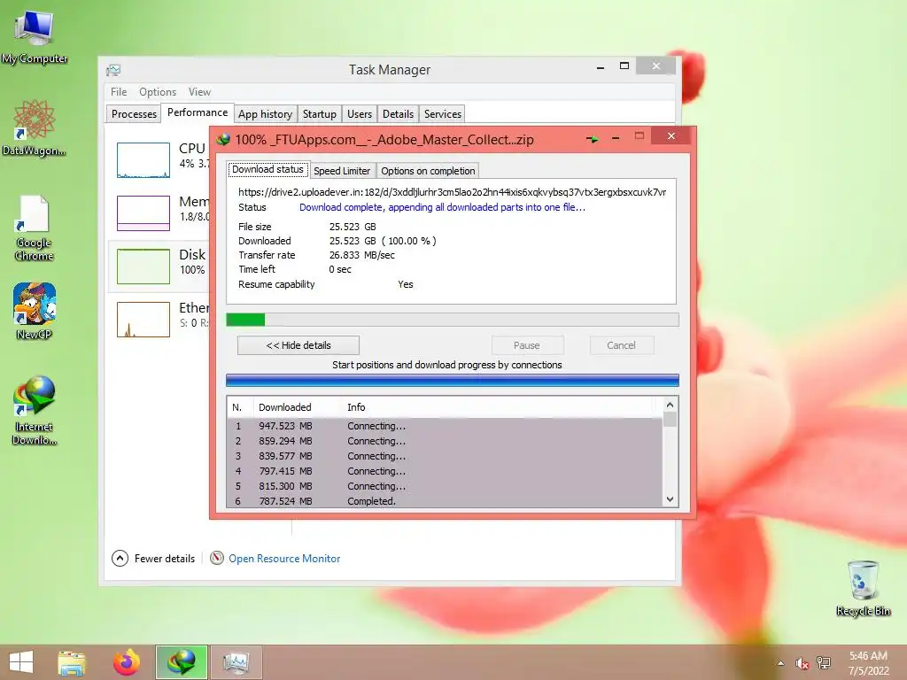The height and width of the screenshot is (680, 907).
Task: Select the CPU performance graph
Action: tap(143, 159)
